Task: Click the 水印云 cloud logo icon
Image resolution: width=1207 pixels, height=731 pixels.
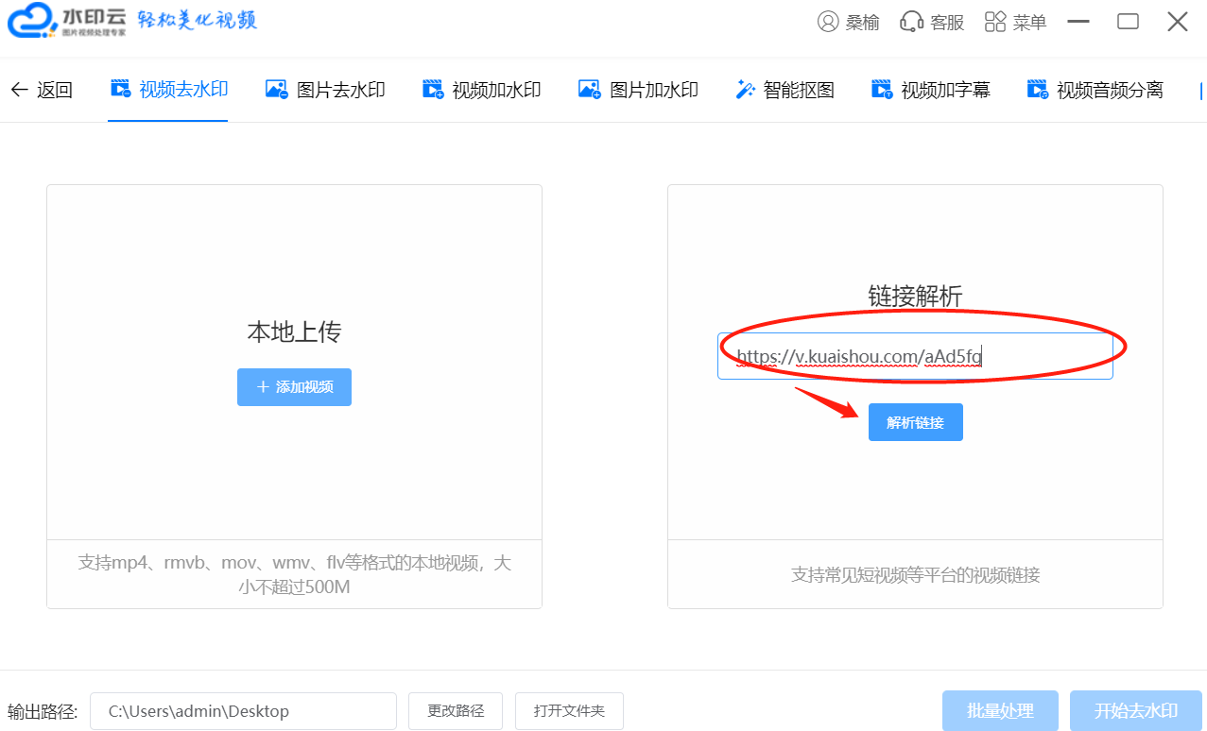Action: [x=30, y=22]
